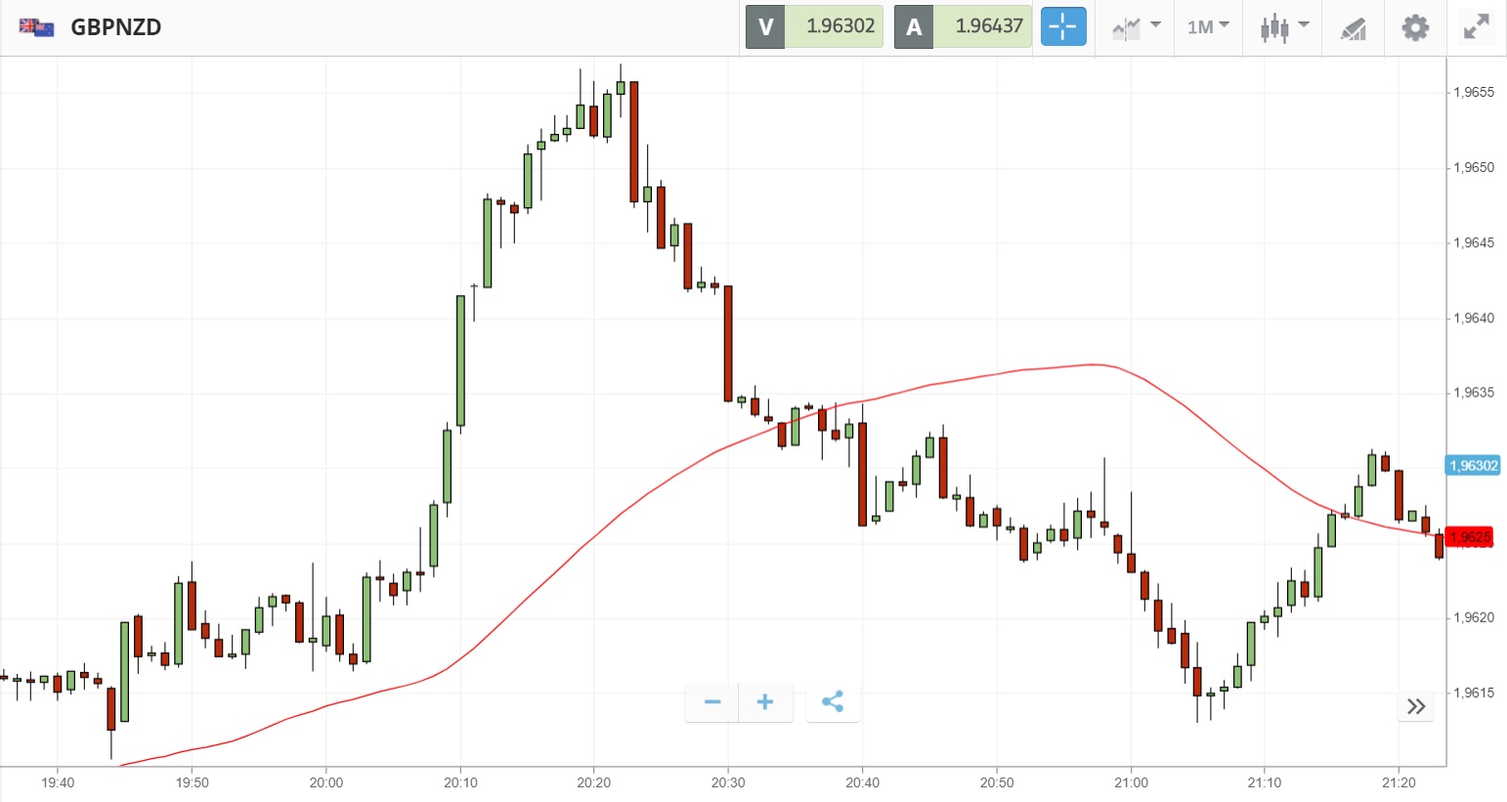The height and width of the screenshot is (802, 1507).
Task: Click the red 1,9625 moving average label
Action: tap(1470, 537)
